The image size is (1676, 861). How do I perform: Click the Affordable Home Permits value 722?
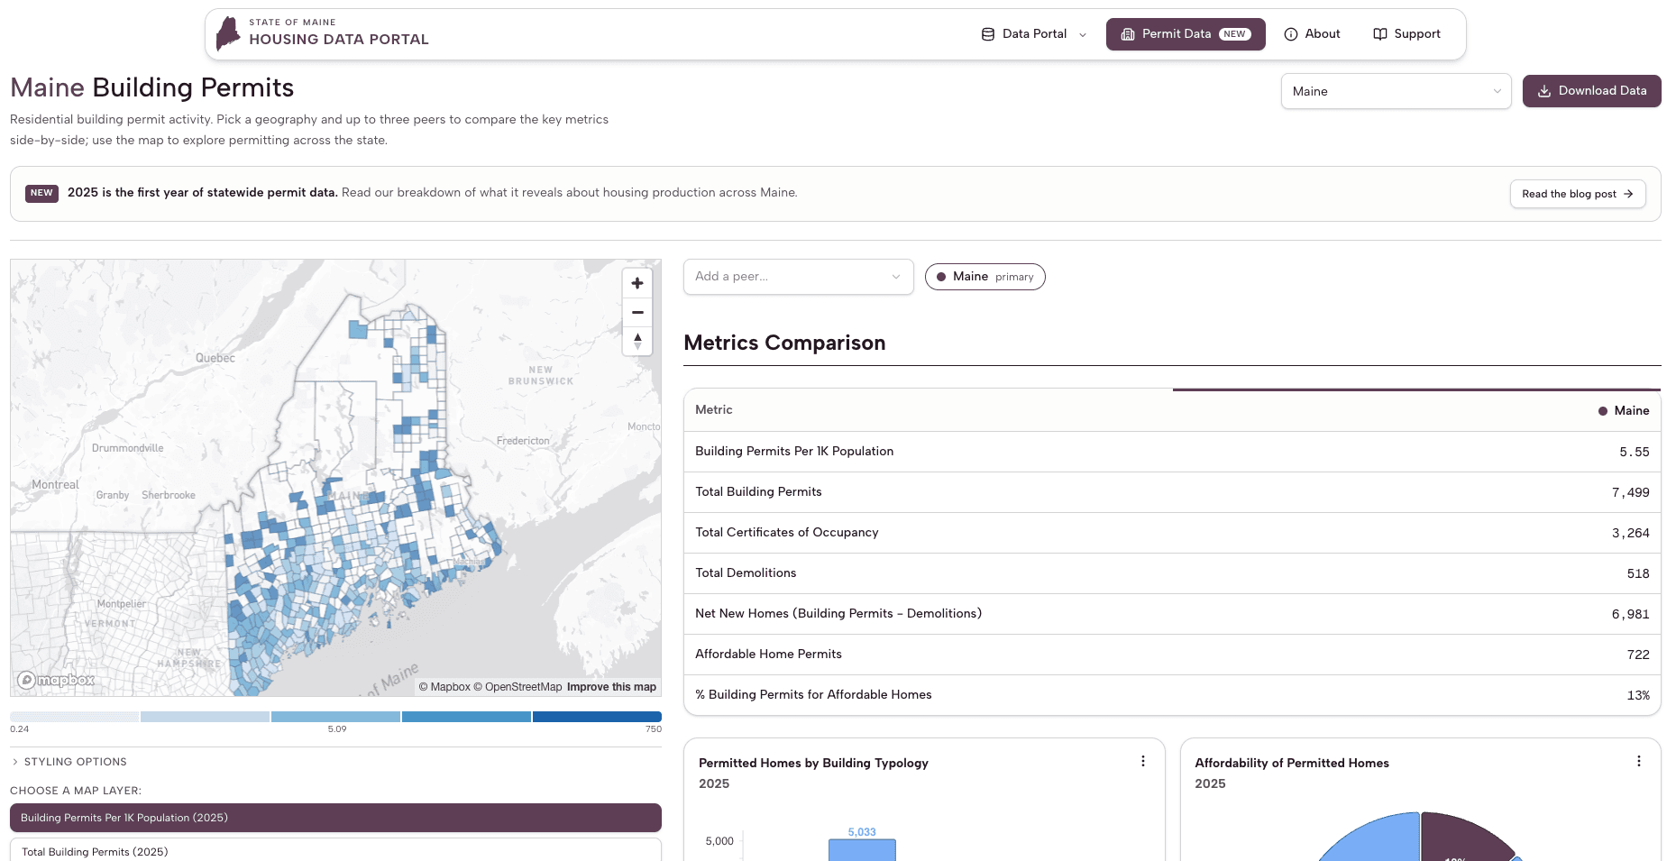point(1638,655)
